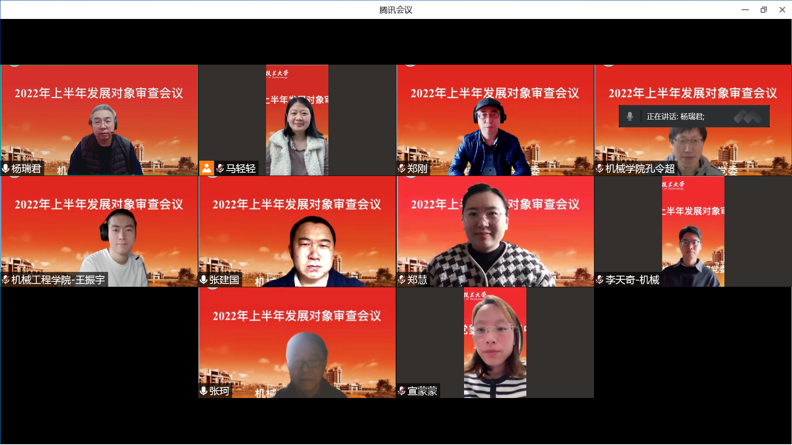Click muted mic icon beside 郑刚

click(x=401, y=168)
